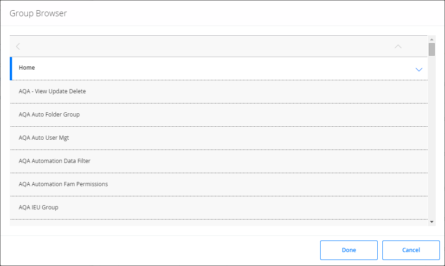This screenshot has height=266, width=445.
Task: Open AQA Automation Fam Permissions group
Action: [219, 184]
